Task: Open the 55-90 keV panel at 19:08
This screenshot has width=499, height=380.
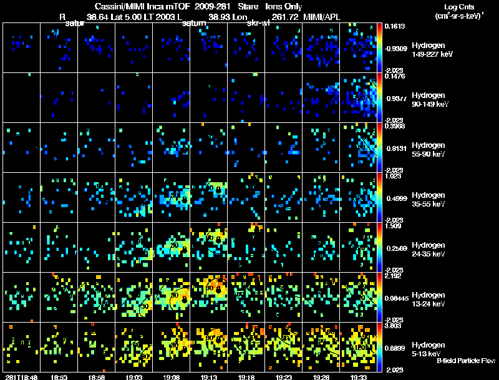Action: click(x=171, y=148)
